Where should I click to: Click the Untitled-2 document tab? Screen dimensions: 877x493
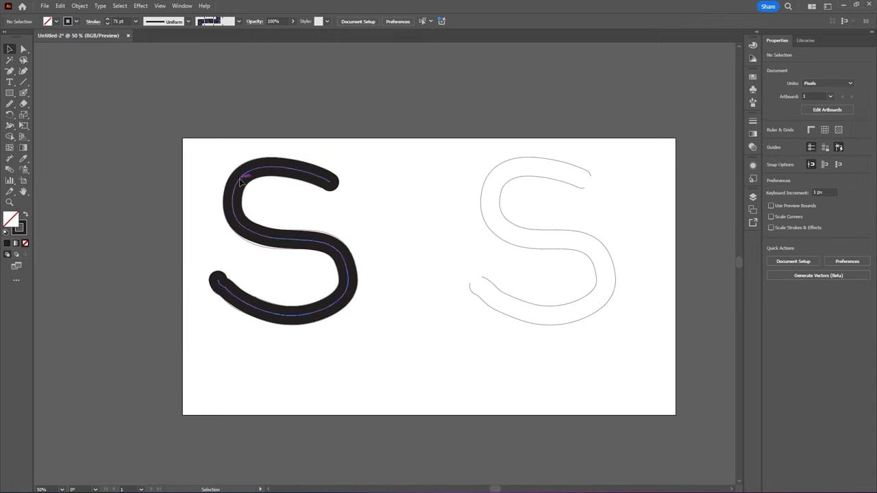tap(79, 36)
